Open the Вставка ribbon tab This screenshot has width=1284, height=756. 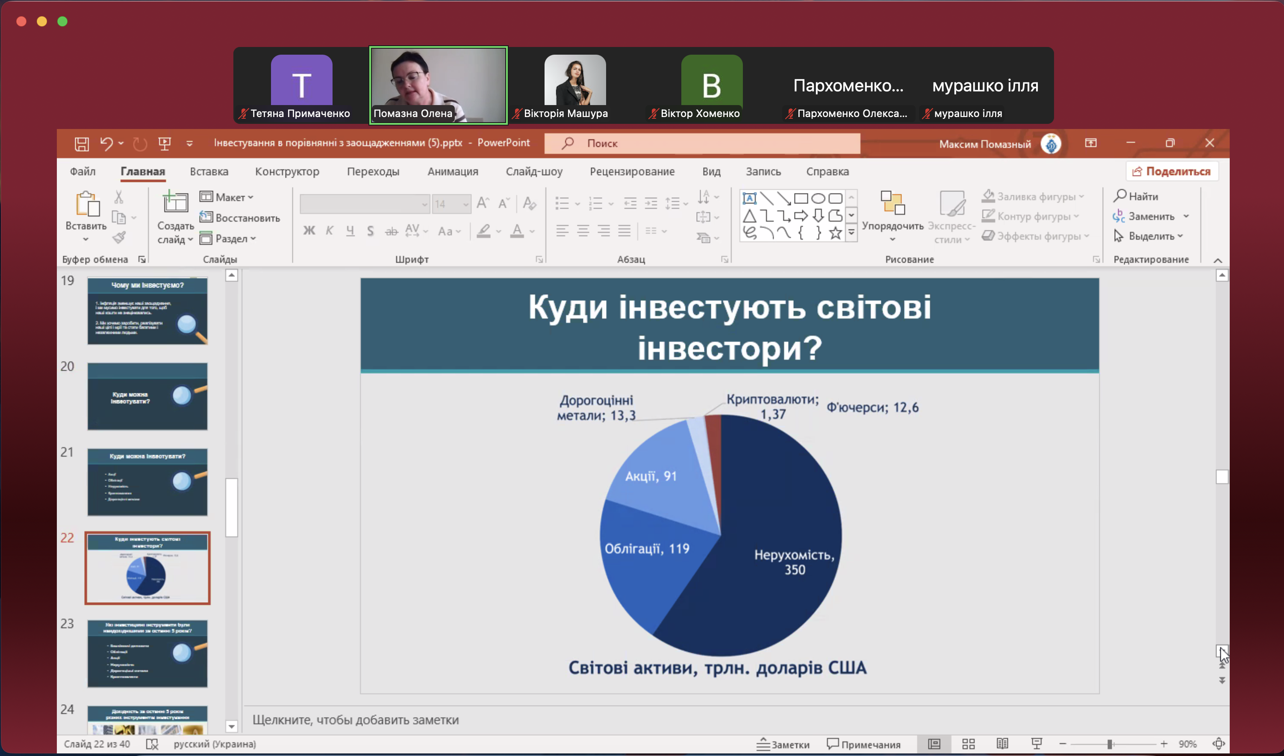pyautogui.click(x=209, y=172)
